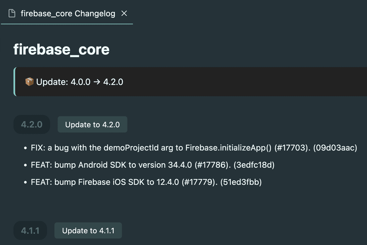The height and width of the screenshot is (245, 367).
Task: Click the package box emoji icon
Action: (30, 82)
